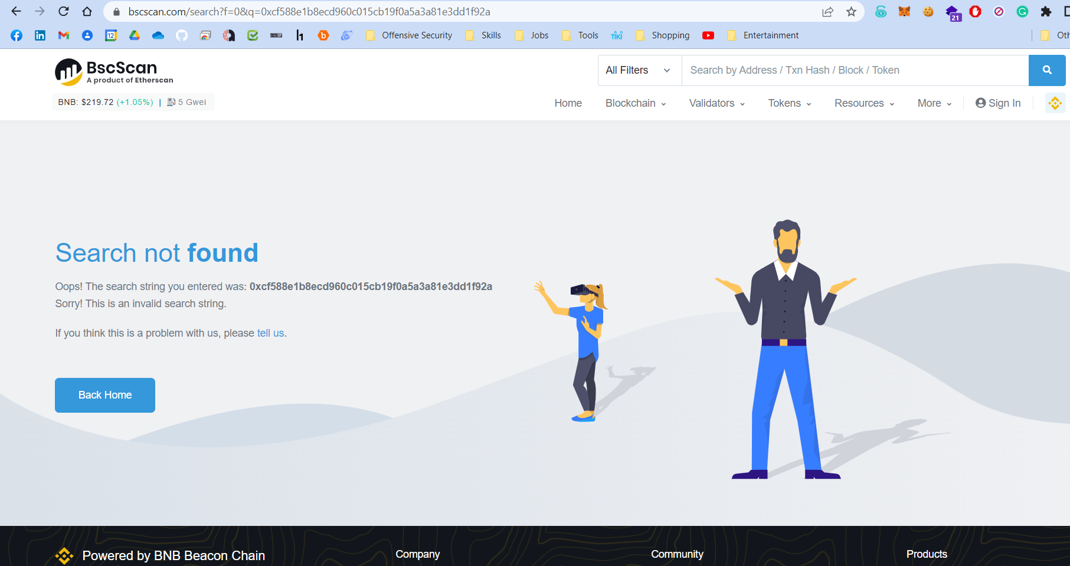Go to the Home nav item
The width and height of the screenshot is (1070, 566).
pyautogui.click(x=568, y=103)
